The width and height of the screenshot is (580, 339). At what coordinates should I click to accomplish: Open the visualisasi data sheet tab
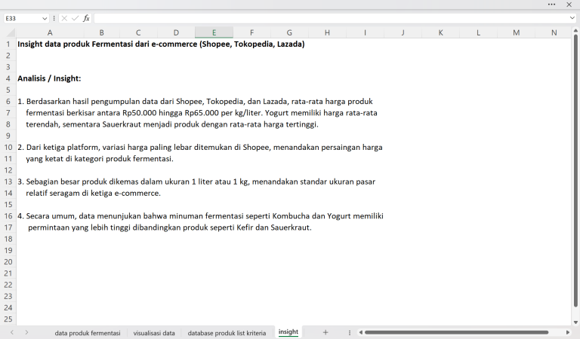click(154, 332)
